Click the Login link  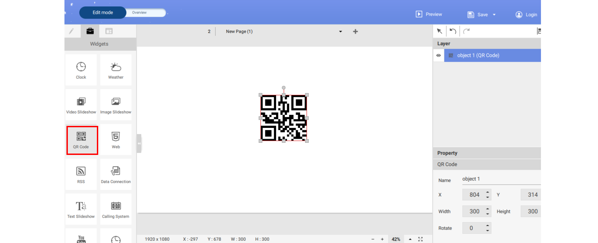(526, 15)
